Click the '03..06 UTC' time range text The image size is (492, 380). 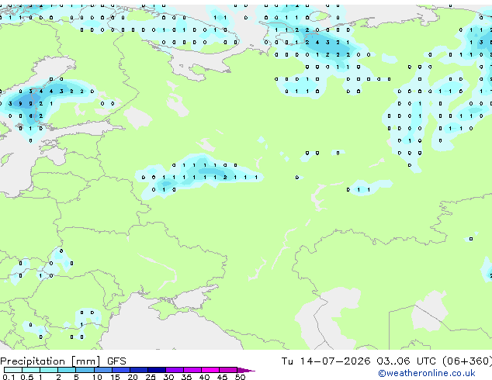pos(406,361)
